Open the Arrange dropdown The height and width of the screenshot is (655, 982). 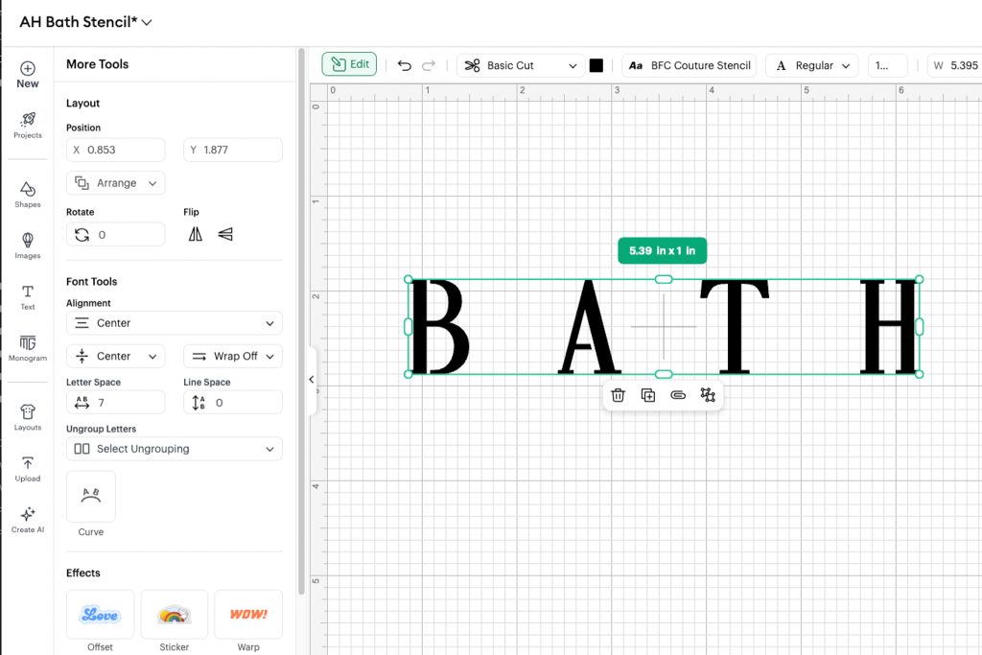pyautogui.click(x=115, y=182)
